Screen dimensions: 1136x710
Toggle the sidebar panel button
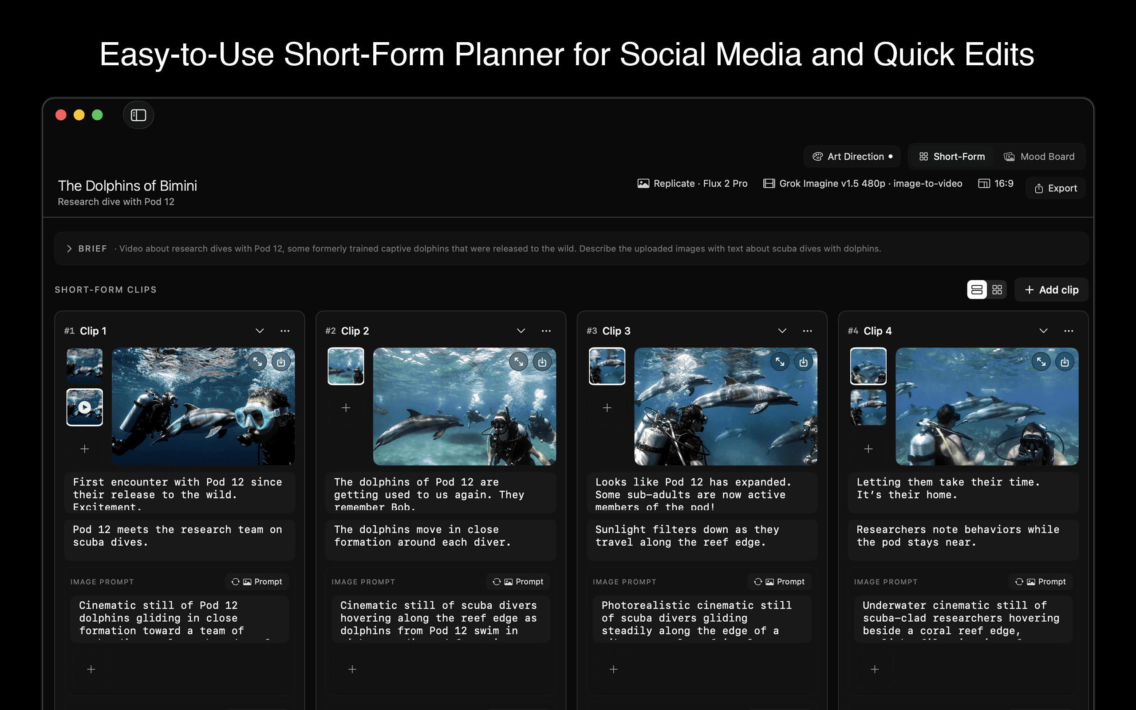138,115
